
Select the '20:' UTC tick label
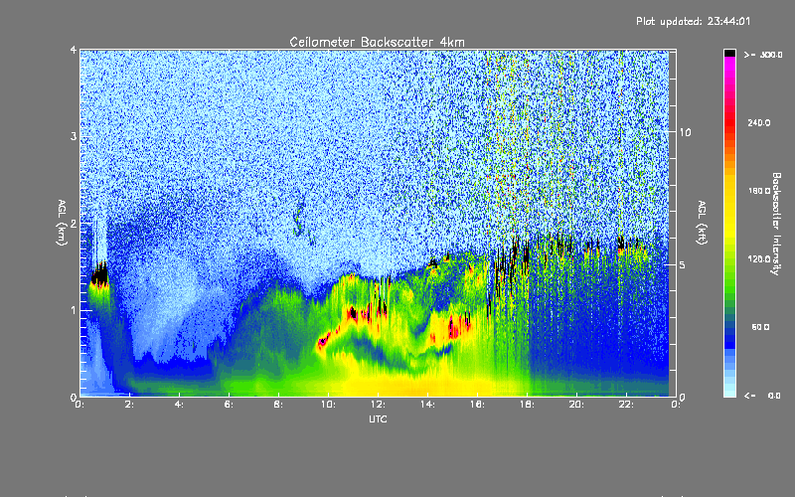coord(576,405)
